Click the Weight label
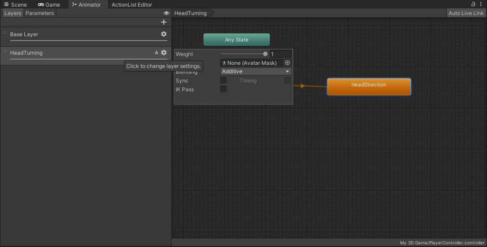Viewport: 487px width, 247px height. pos(184,54)
